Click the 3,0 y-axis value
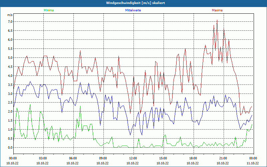267x167 pixels. pos(10,94)
